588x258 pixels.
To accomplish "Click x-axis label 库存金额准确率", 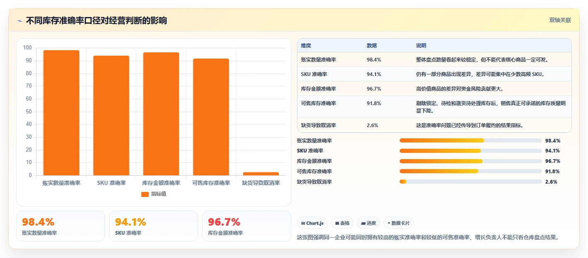I will tap(161, 183).
